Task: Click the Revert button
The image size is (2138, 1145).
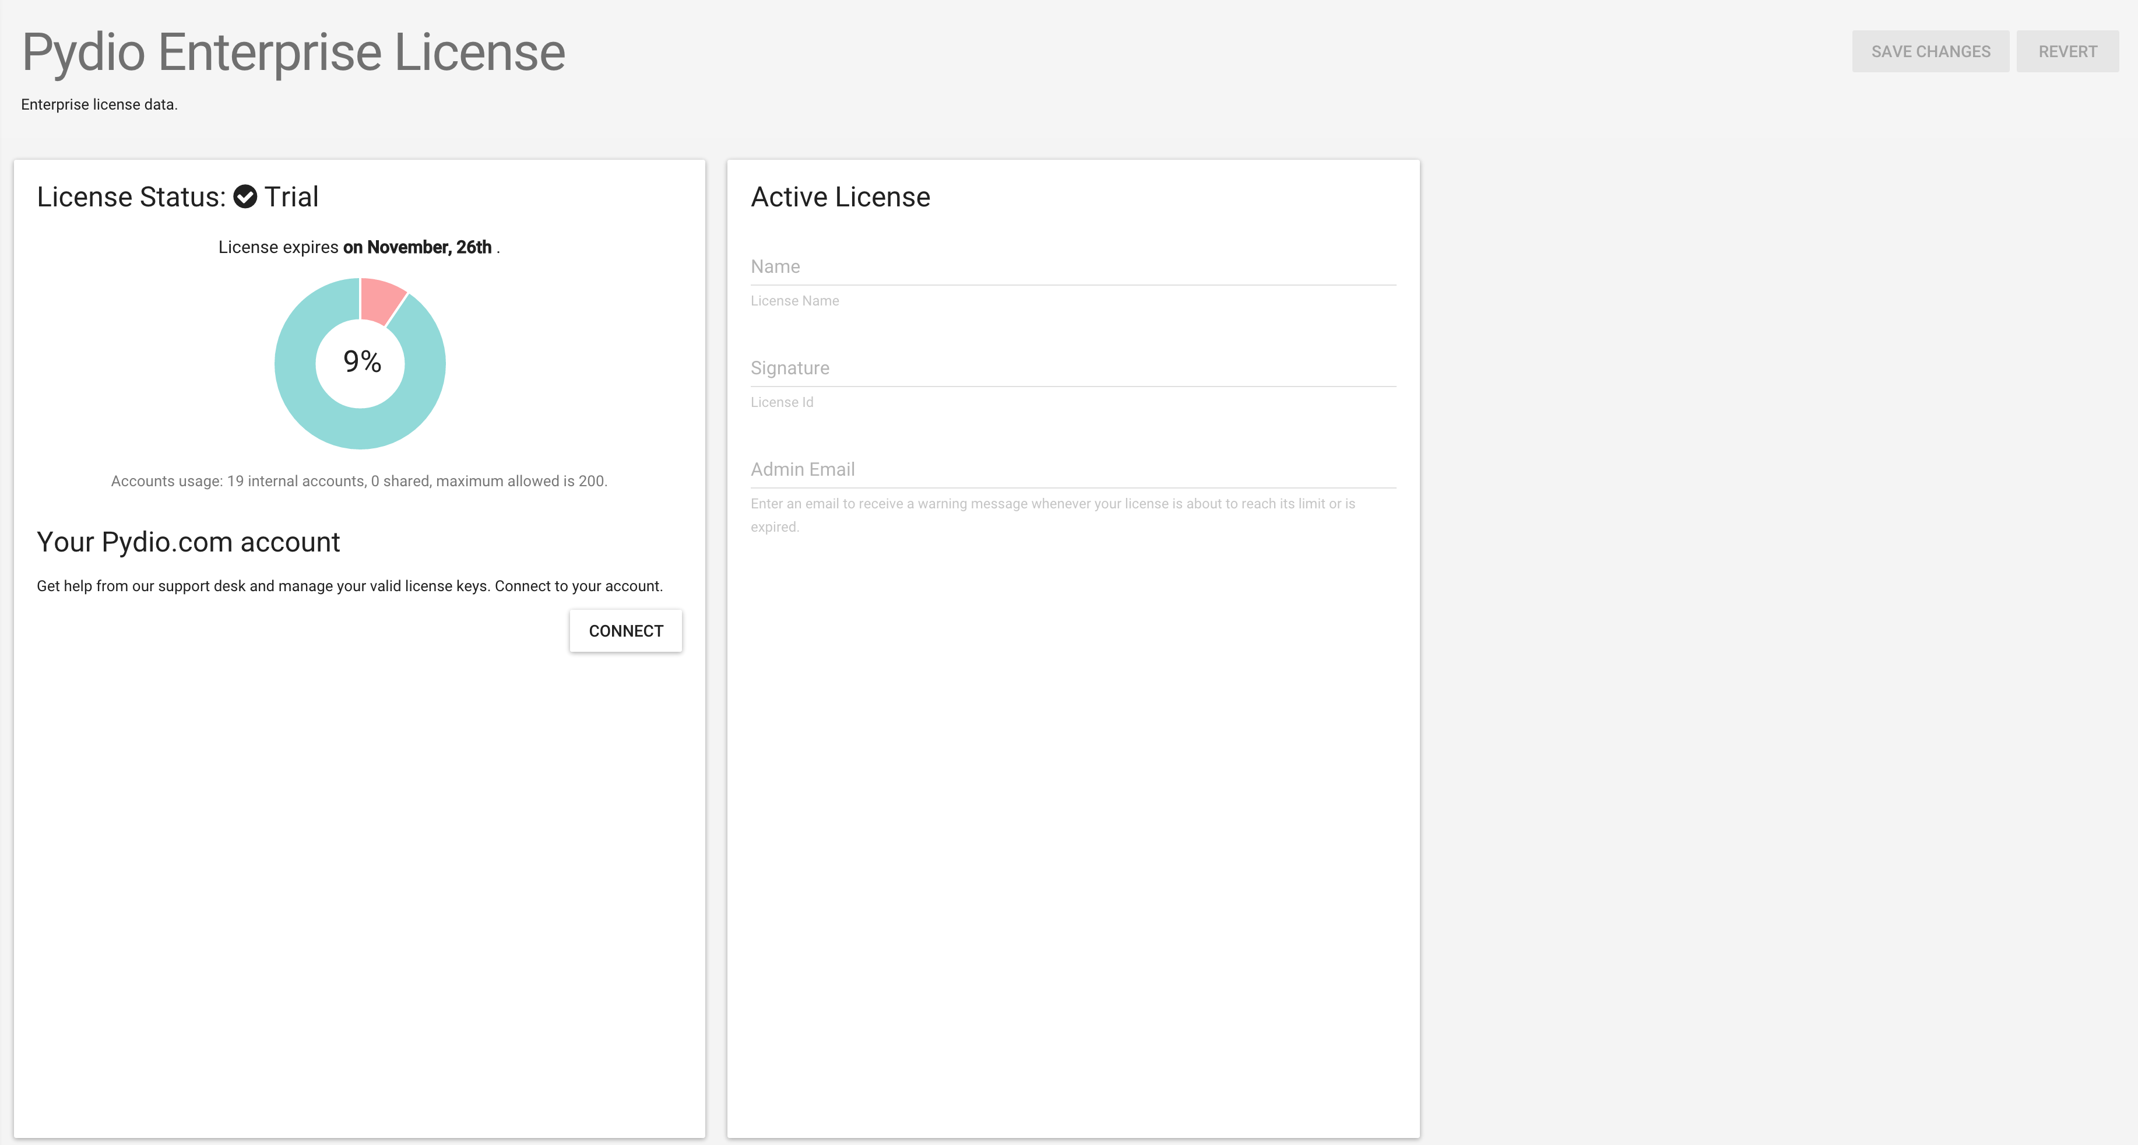Action: point(2067,51)
